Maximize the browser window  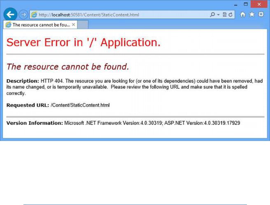pos(246,4)
